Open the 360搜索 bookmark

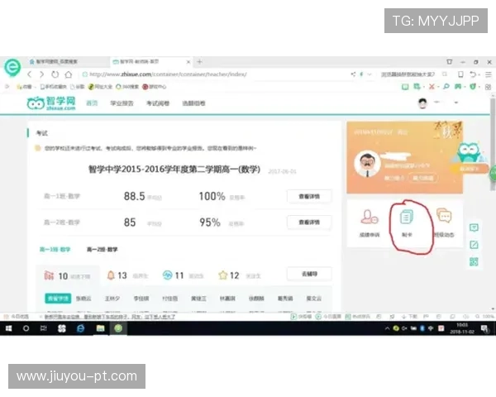127,87
